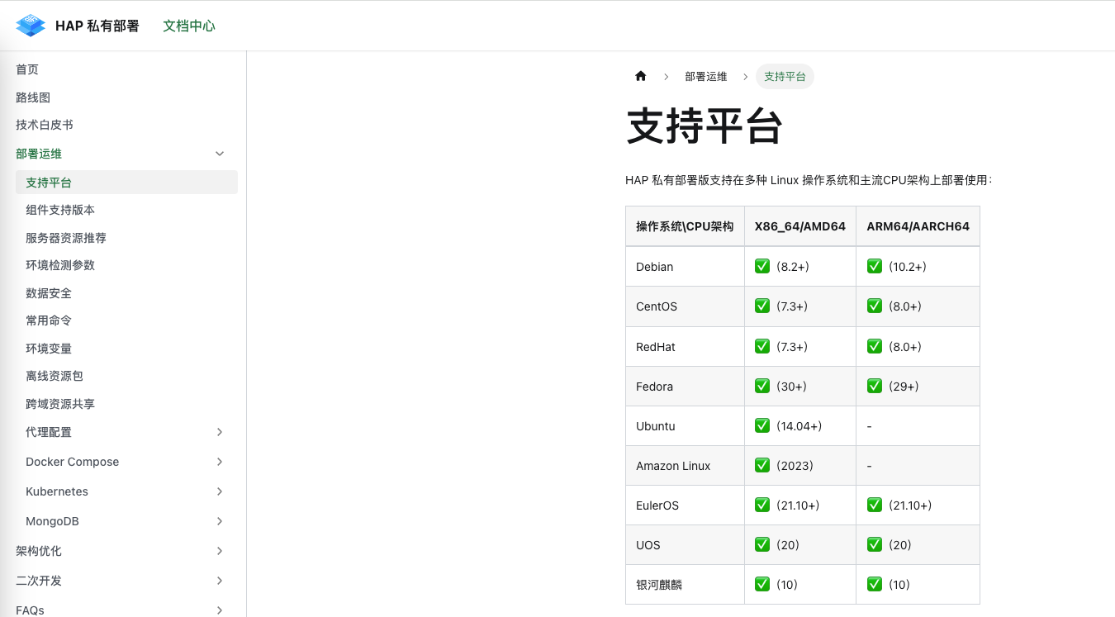This screenshot has width=1115, height=617.
Task: Click the HAP blue cube logo
Action: 31,26
